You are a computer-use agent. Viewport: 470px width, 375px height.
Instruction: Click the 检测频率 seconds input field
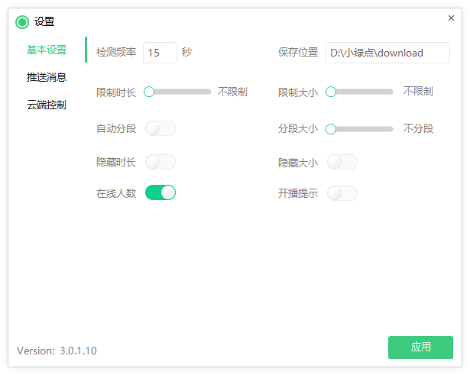160,53
